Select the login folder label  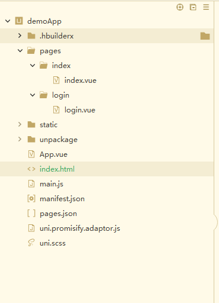point(60,95)
